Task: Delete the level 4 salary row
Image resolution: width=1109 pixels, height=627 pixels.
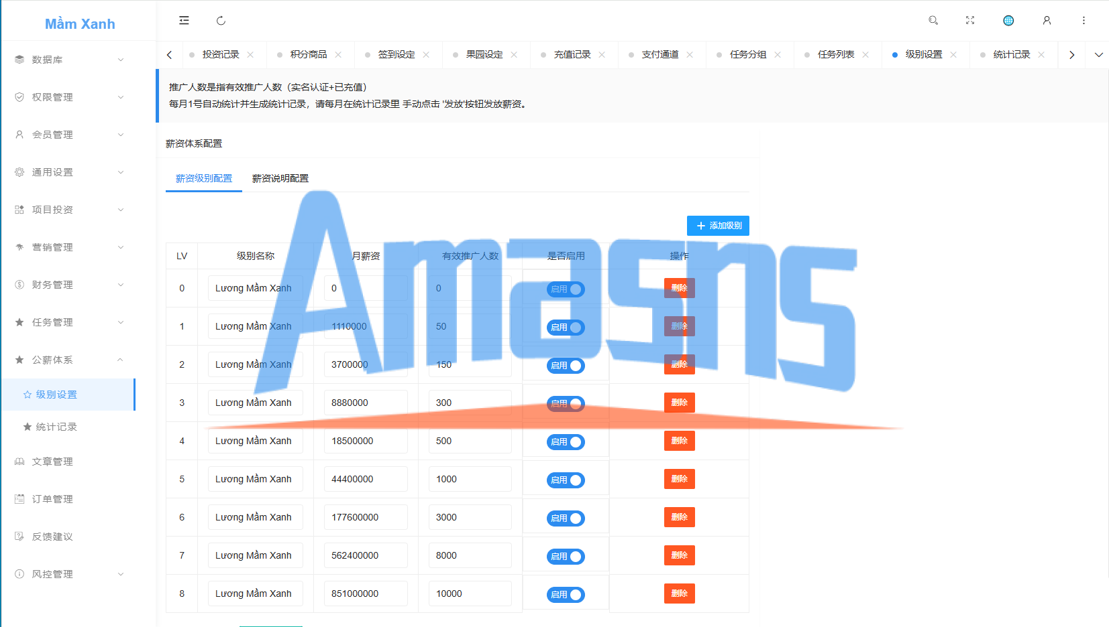Action: 679,441
